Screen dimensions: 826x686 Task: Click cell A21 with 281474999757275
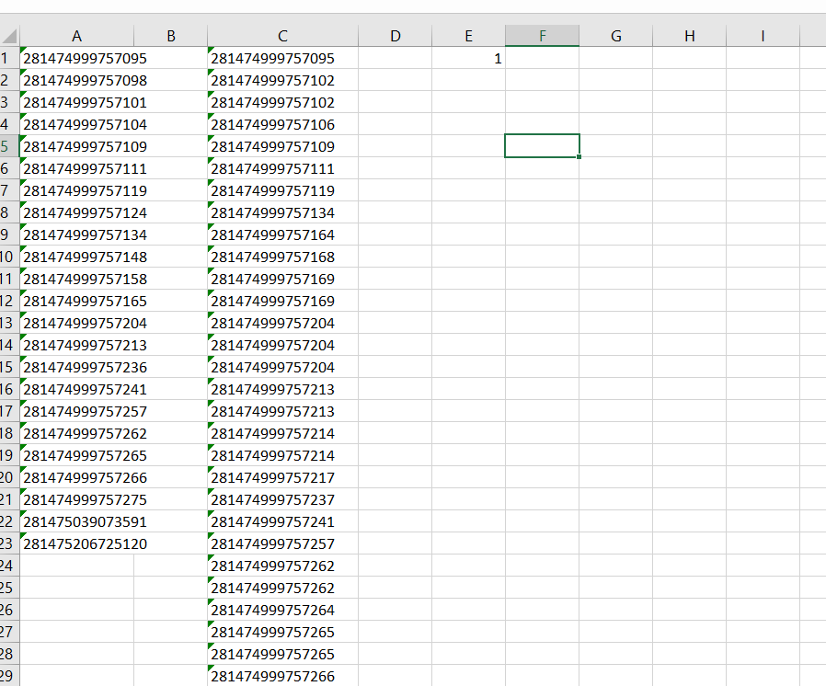77,499
